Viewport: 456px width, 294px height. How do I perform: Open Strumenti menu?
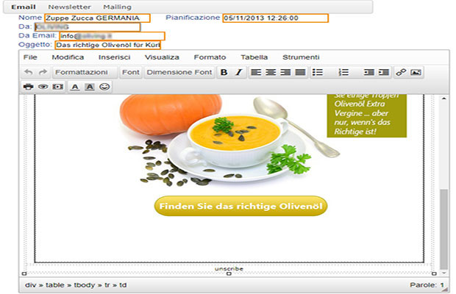[301, 57]
